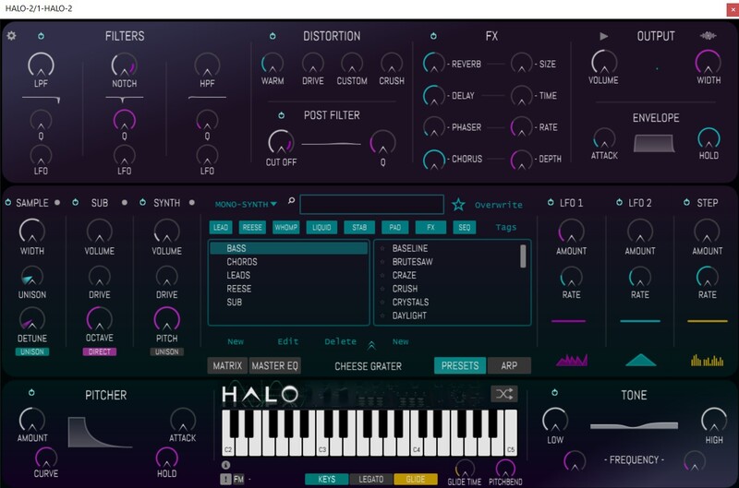Toggle the Sample layer power button

coord(8,202)
